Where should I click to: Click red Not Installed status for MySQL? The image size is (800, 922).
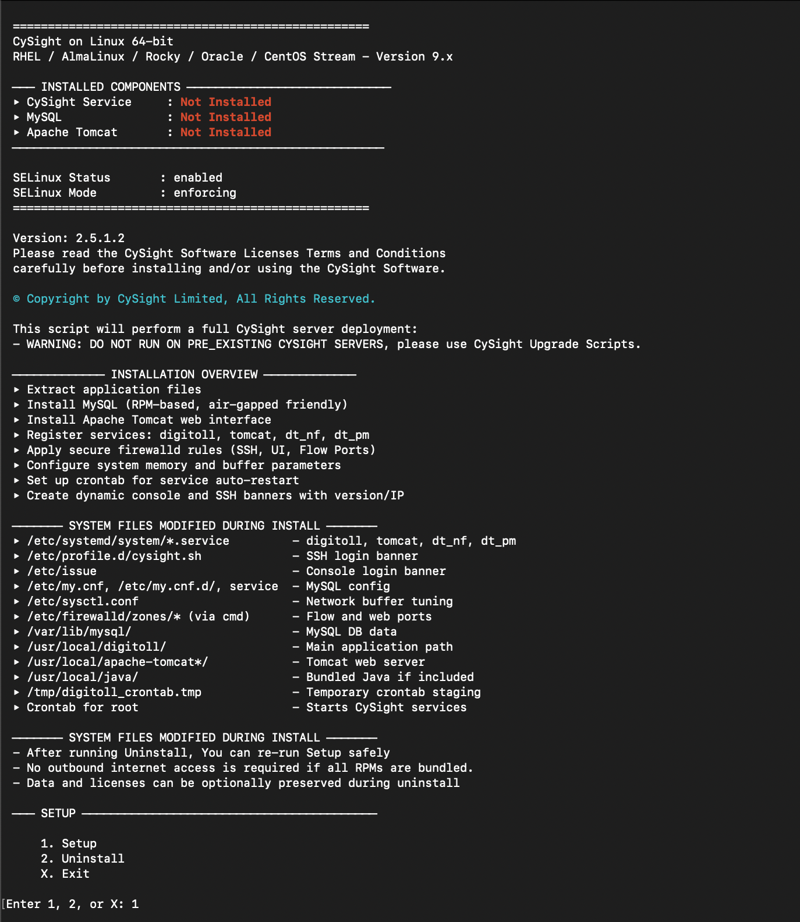point(226,117)
